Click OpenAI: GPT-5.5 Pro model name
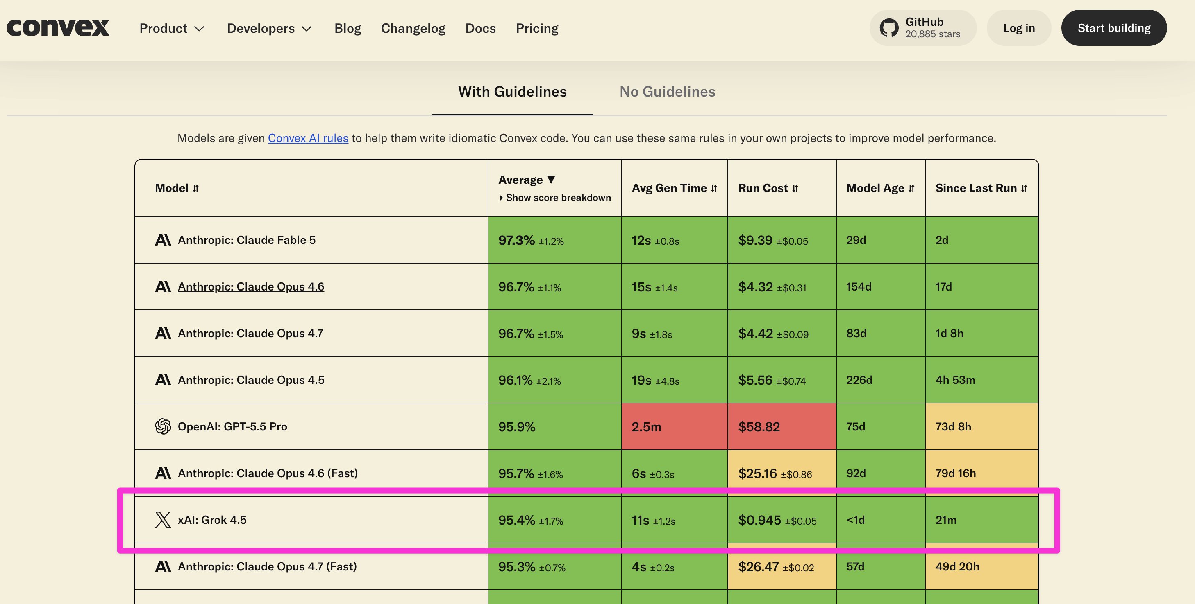The height and width of the screenshot is (604, 1195). click(232, 426)
